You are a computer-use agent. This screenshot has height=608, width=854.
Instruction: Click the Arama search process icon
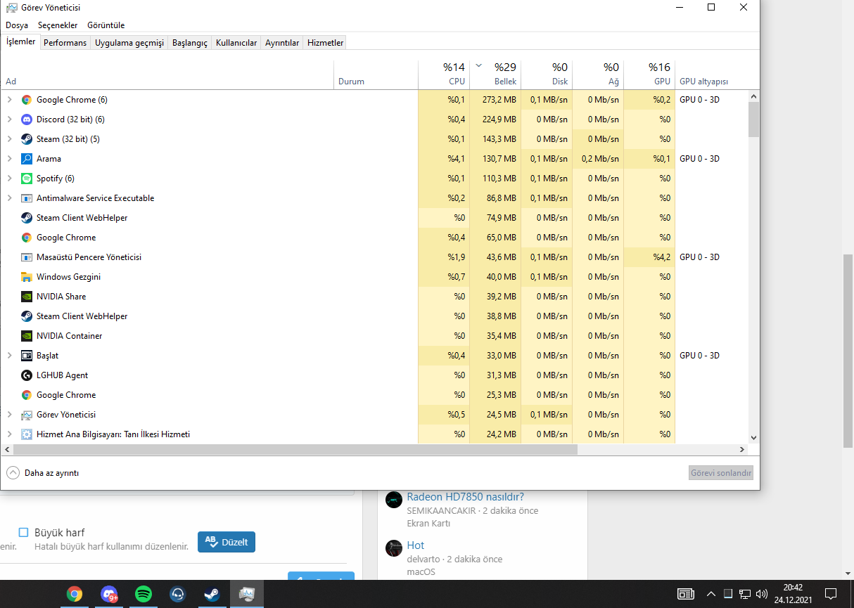click(x=27, y=159)
